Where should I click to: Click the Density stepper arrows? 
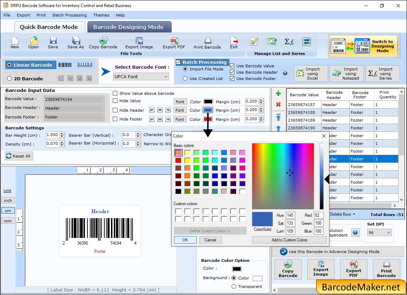point(62,144)
